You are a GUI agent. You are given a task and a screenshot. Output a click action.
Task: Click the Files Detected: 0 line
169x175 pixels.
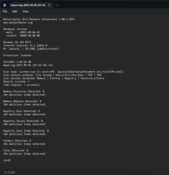(x=16, y=150)
